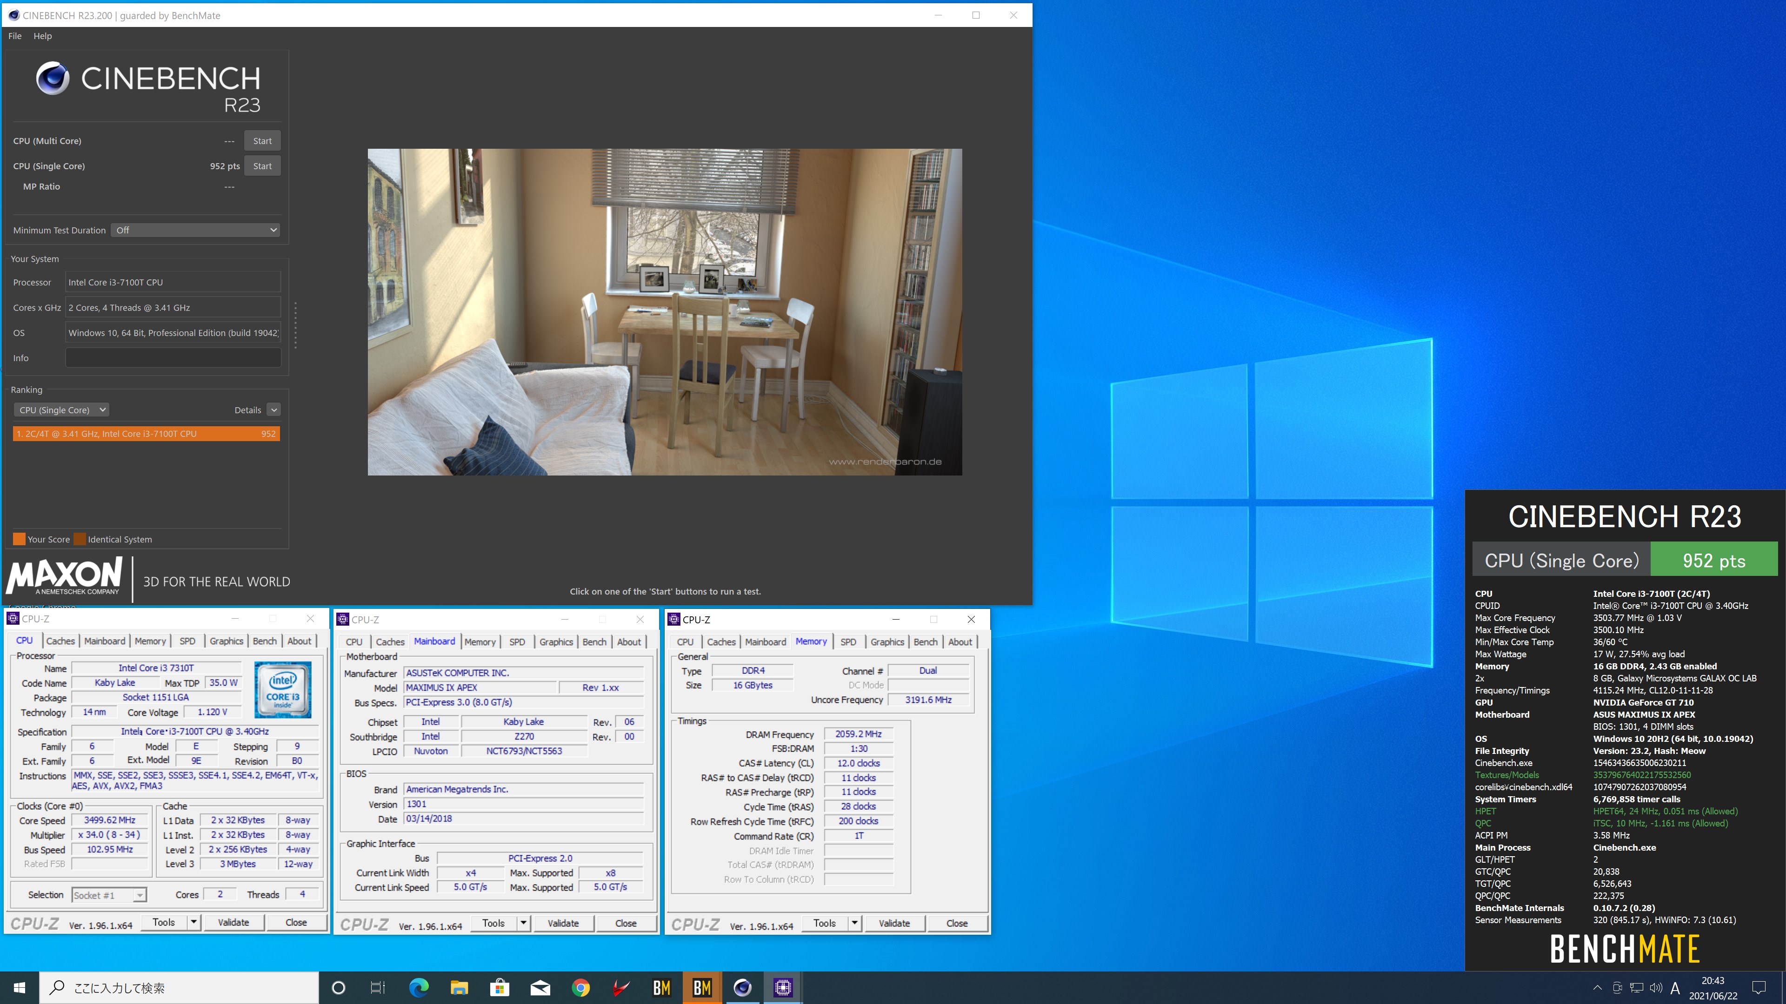
Task: Click the CPU-Z icon in Mainboard window title
Action: [342, 620]
